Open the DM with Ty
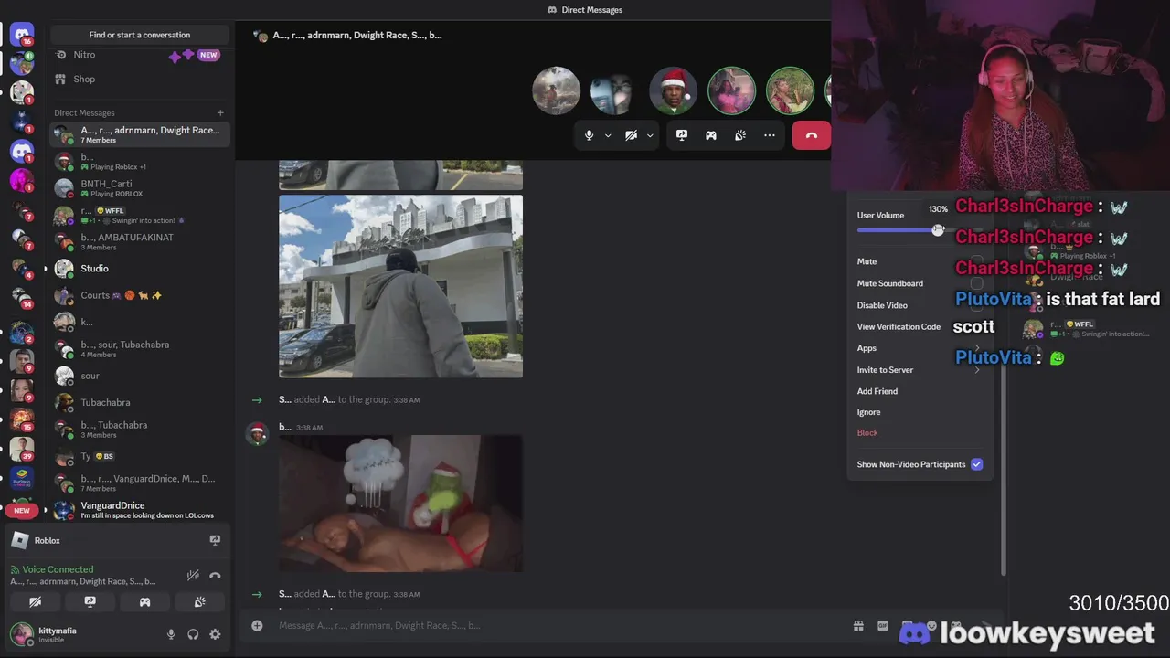 (x=140, y=456)
